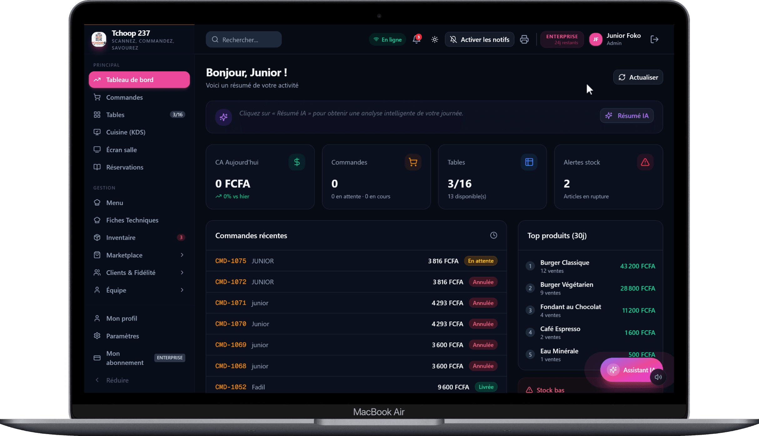The image size is (759, 436).
Task: Open Inventaire with 3 alerts
Action: [139, 237]
